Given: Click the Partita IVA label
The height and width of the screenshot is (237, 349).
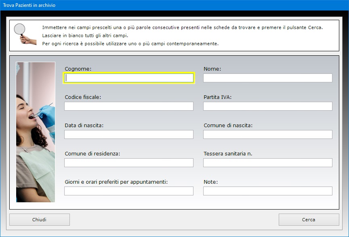Looking at the screenshot, I should [217, 97].
